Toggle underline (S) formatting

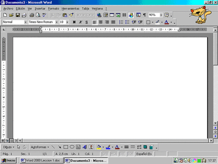coord(87,22)
